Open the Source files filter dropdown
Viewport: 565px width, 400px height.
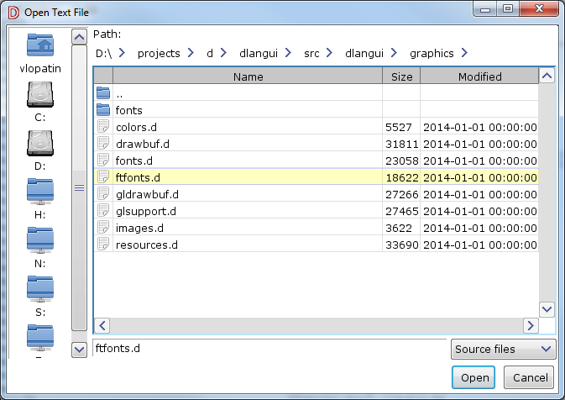coord(503,349)
